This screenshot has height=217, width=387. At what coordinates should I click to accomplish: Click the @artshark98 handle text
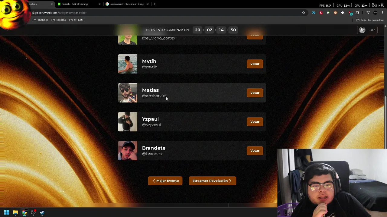(x=154, y=96)
